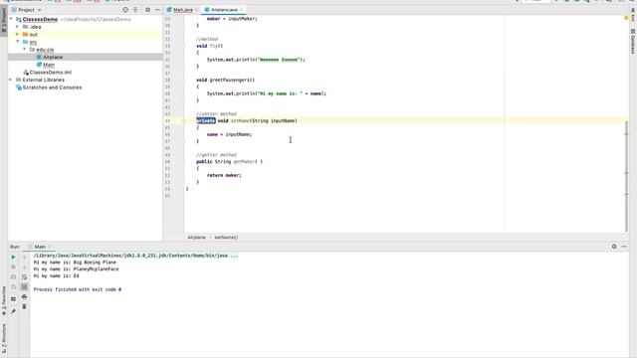
Task: Rerun Main with the green run arrow
Action: click(13, 257)
